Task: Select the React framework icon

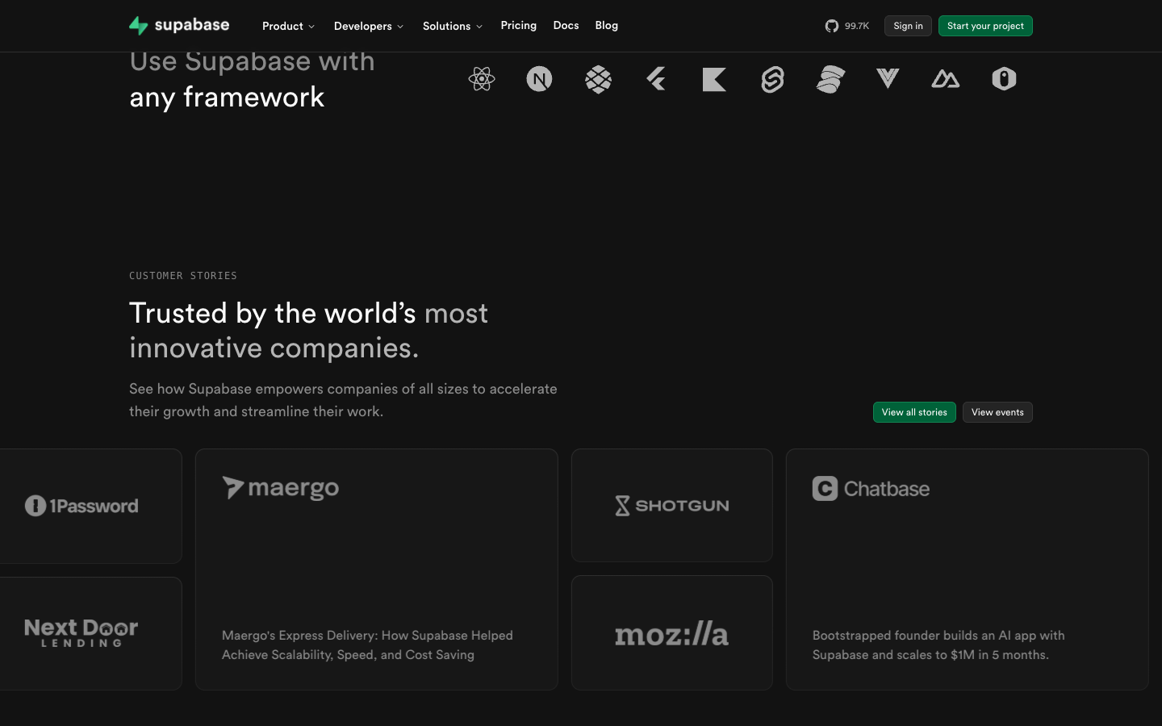Action: [482, 79]
